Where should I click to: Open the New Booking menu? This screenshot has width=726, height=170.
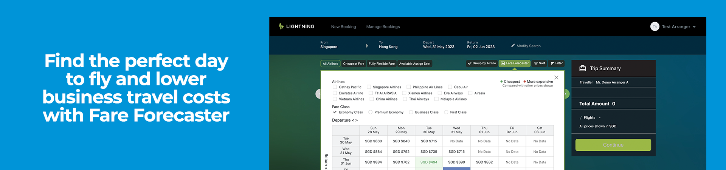[x=343, y=27]
